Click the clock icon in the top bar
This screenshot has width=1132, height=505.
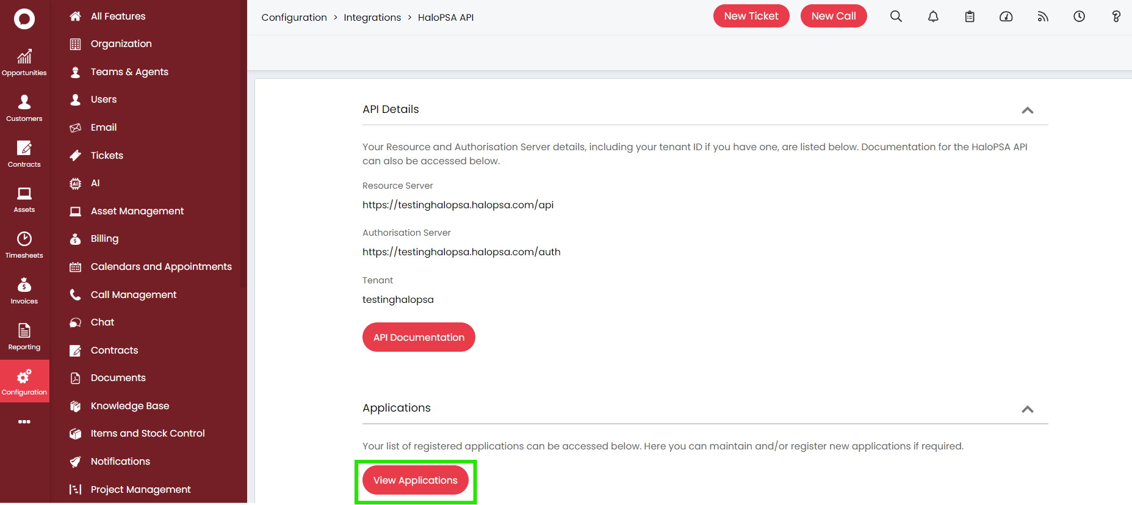(x=1080, y=16)
